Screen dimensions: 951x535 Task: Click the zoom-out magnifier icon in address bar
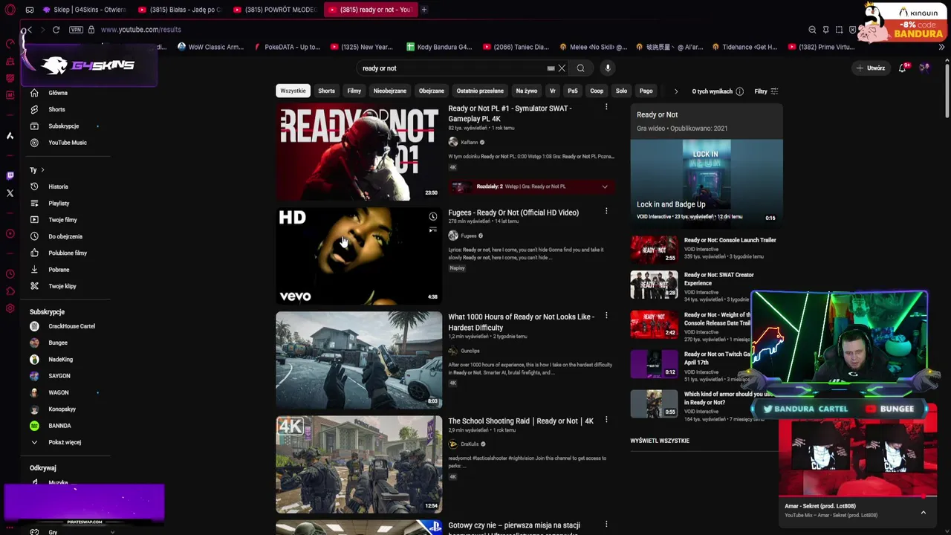[x=812, y=30]
